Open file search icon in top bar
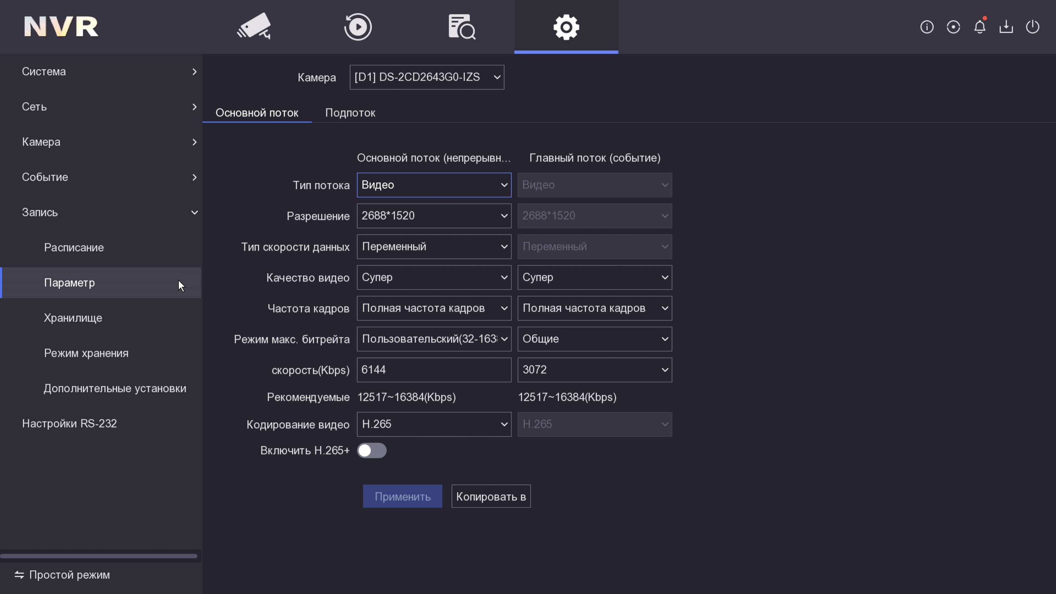The height and width of the screenshot is (594, 1056). (461, 27)
